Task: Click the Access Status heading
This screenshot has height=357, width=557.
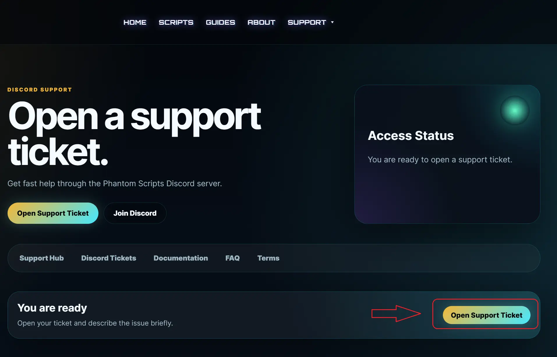Action: click(x=411, y=136)
